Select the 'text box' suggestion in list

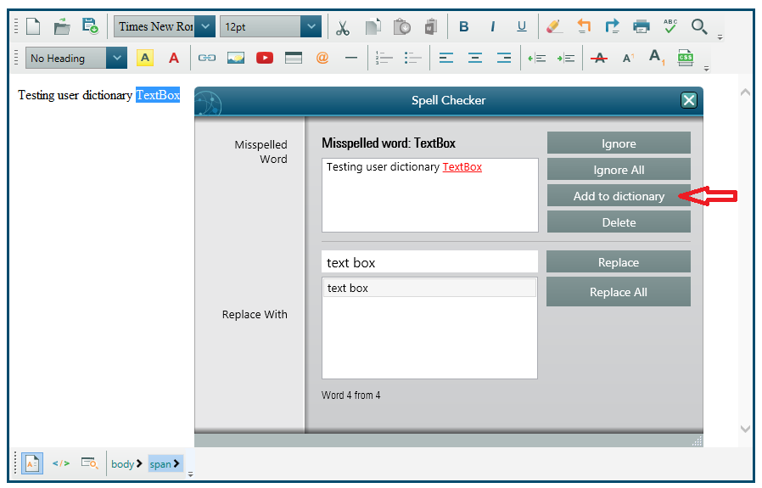click(x=429, y=289)
